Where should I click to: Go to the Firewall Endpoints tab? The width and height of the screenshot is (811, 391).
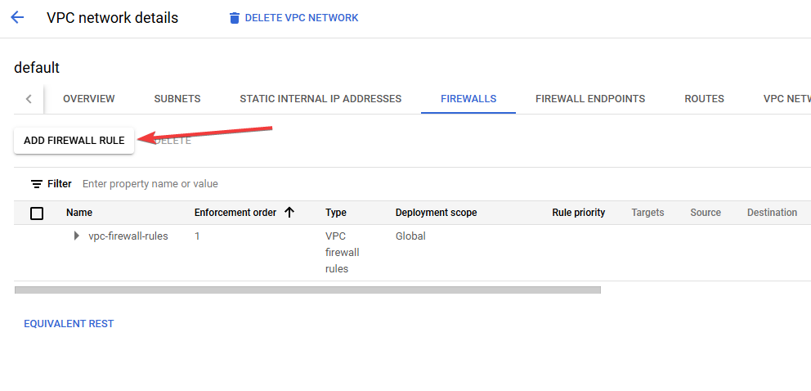click(x=590, y=99)
